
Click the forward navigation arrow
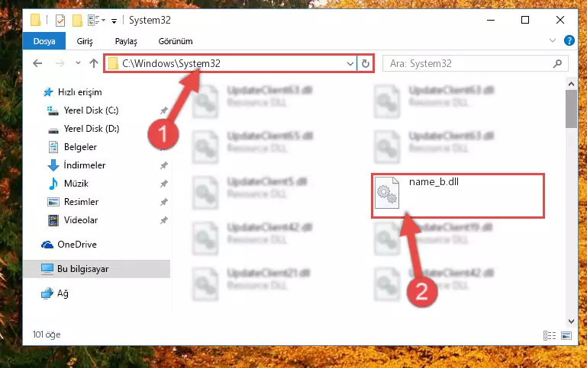pos(60,63)
